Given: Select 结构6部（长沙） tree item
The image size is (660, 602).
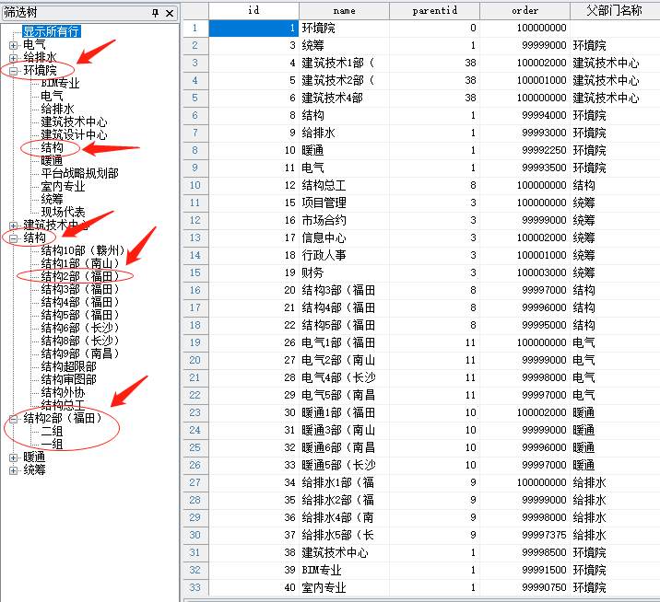Looking at the screenshot, I should tap(80, 328).
